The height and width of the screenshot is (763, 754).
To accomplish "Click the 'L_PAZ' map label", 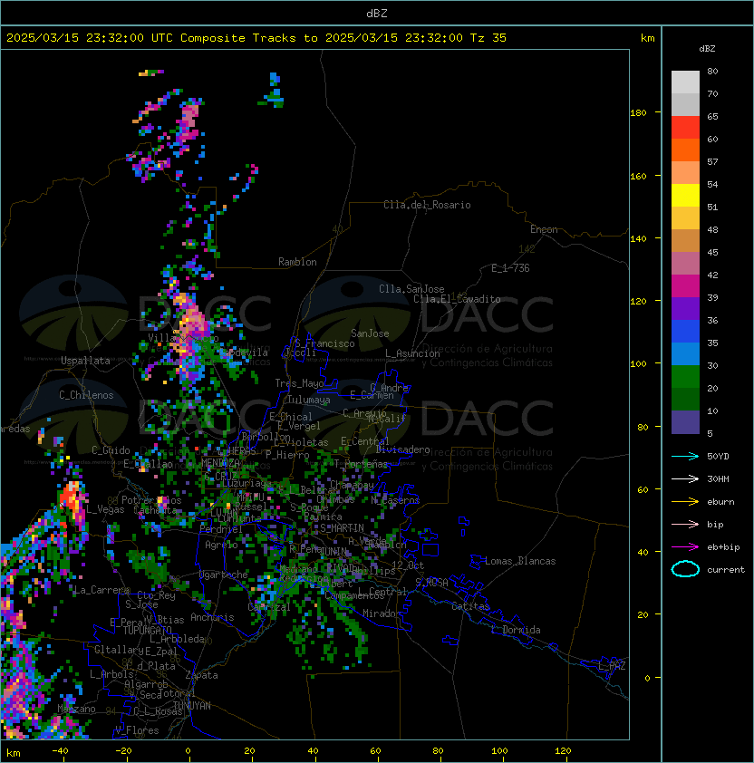I will pos(612,666).
